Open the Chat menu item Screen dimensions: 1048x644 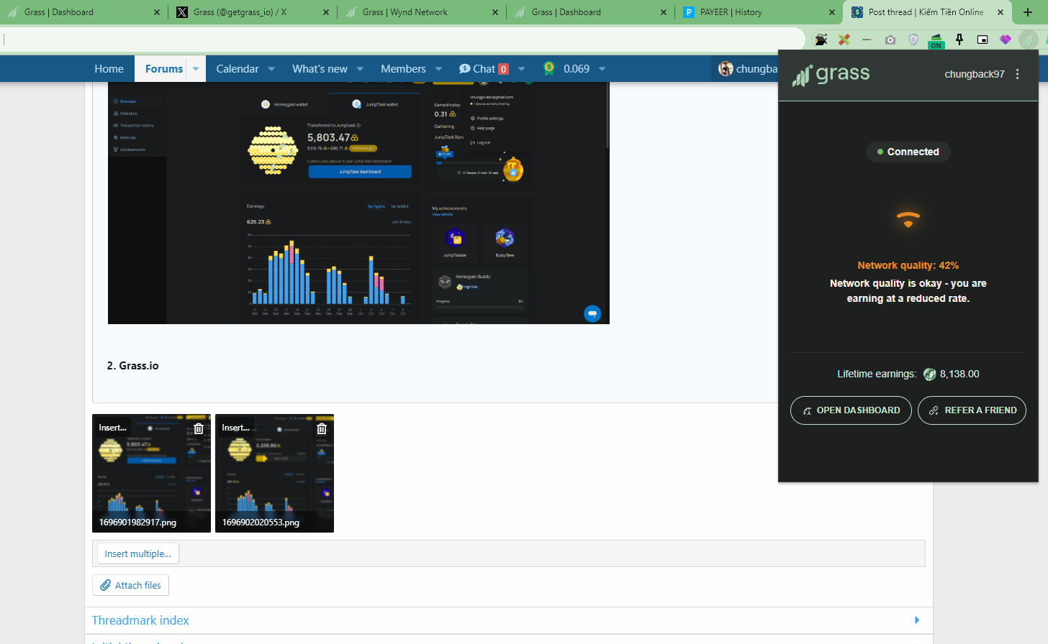pyautogui.click(x=484, y=69)
